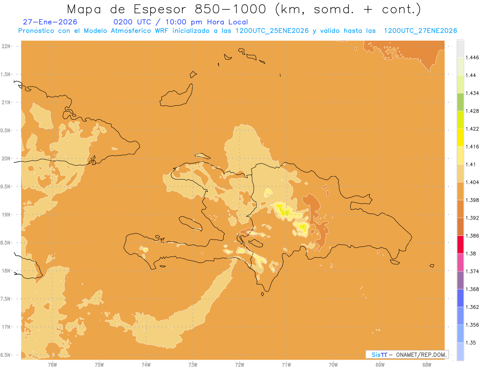Select the green legend swatch above 1.428
The width and height of the screenshot is (479, 370).
click(460, 102)
